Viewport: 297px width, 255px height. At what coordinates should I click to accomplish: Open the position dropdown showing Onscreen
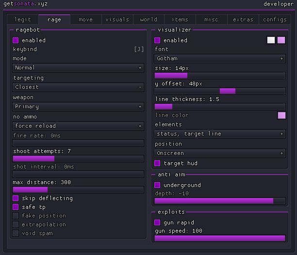(220, 153)
